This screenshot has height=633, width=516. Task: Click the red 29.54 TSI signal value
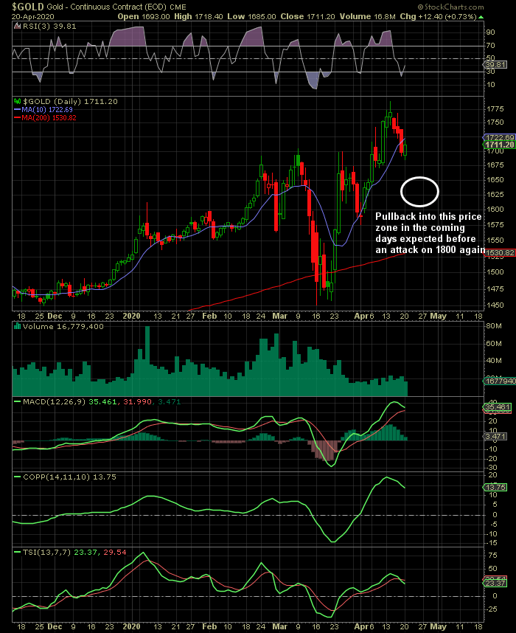click(115, 553)
